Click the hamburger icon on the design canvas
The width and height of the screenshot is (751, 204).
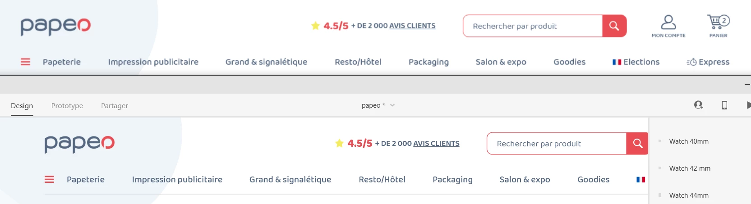tap(49, 180)
